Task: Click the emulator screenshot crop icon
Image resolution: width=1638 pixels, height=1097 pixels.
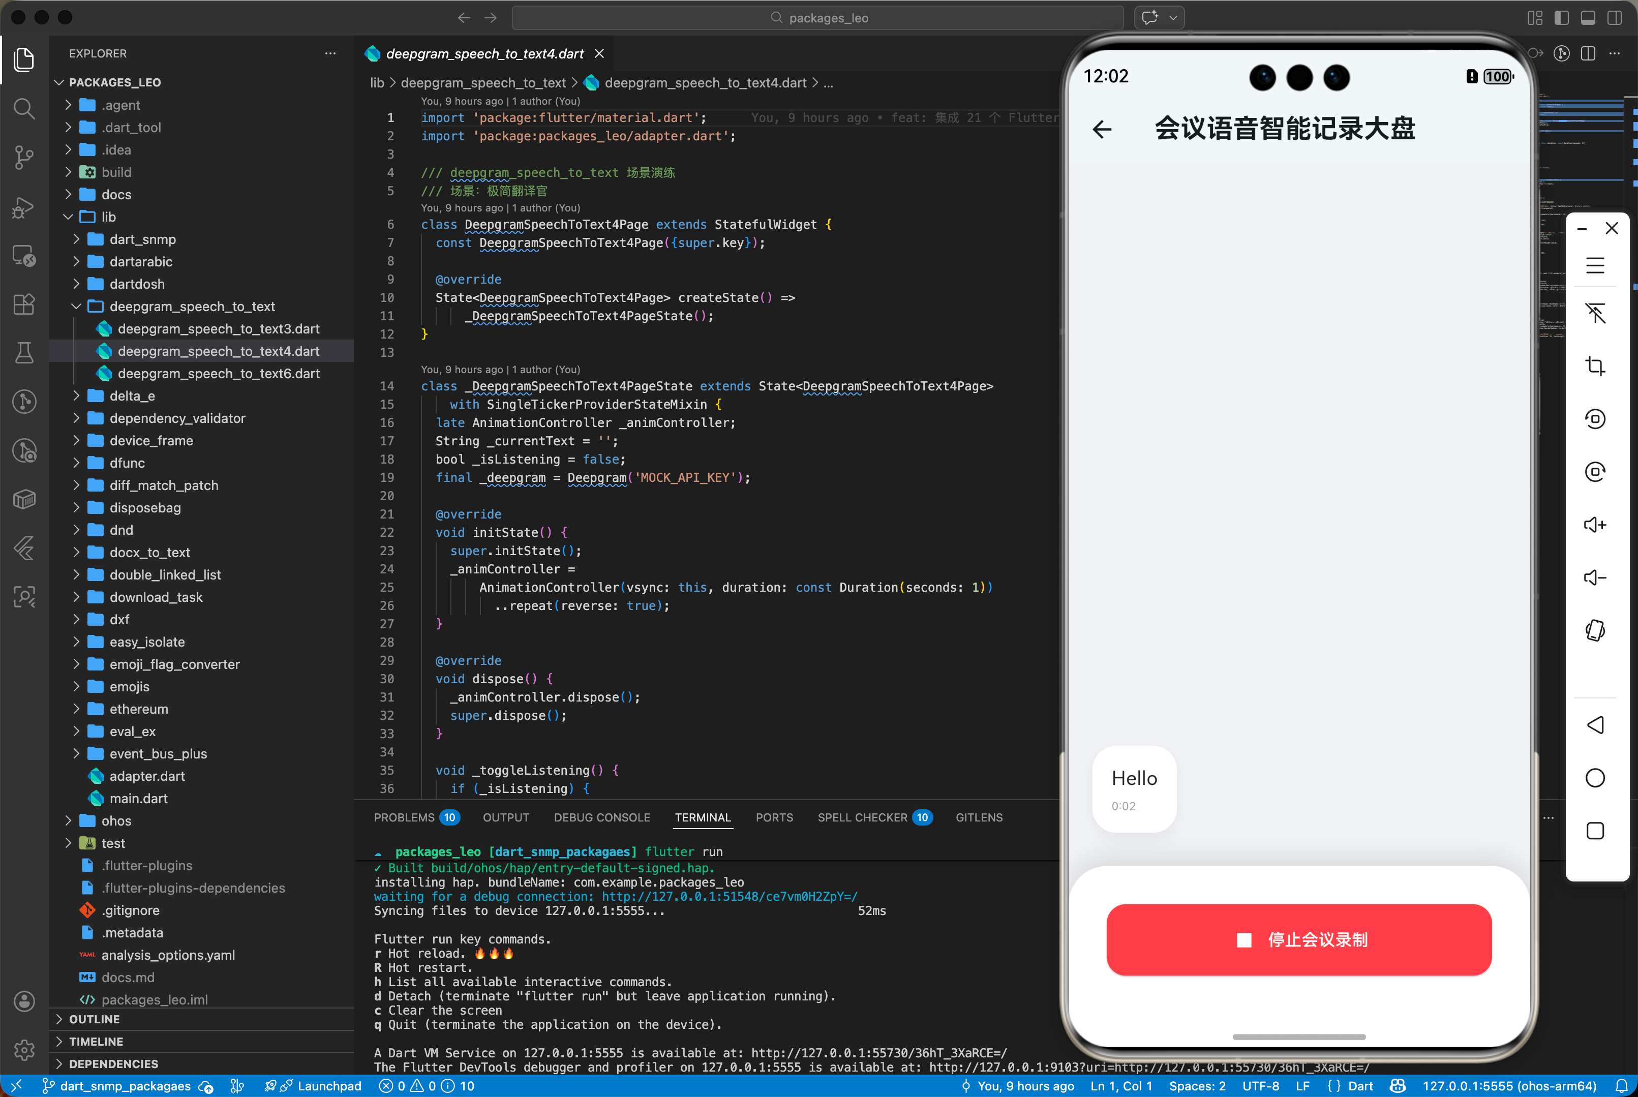Action: pos(1595,366)
